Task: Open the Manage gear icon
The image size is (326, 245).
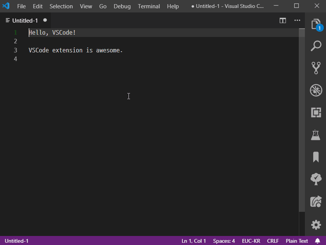Action: (x=316, y=225)
